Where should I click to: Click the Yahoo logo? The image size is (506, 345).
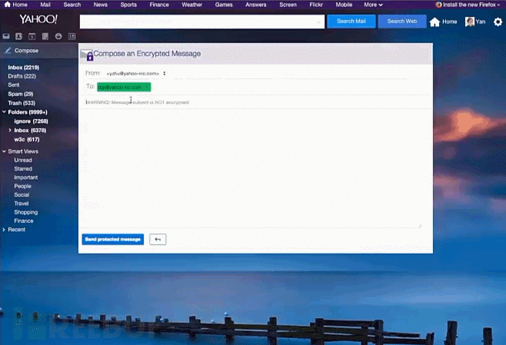(38, 19)
